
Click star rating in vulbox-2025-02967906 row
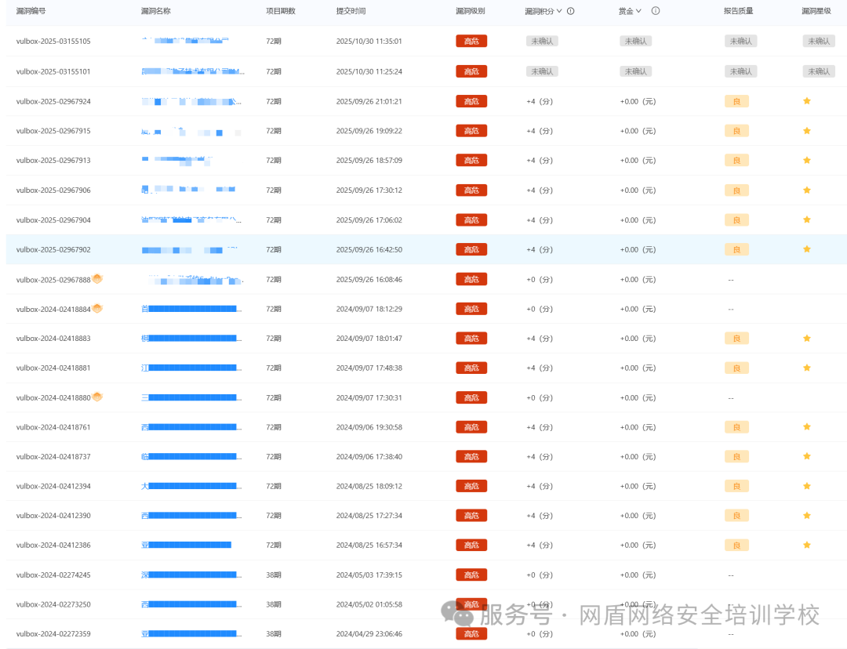[x=807, y=190]
